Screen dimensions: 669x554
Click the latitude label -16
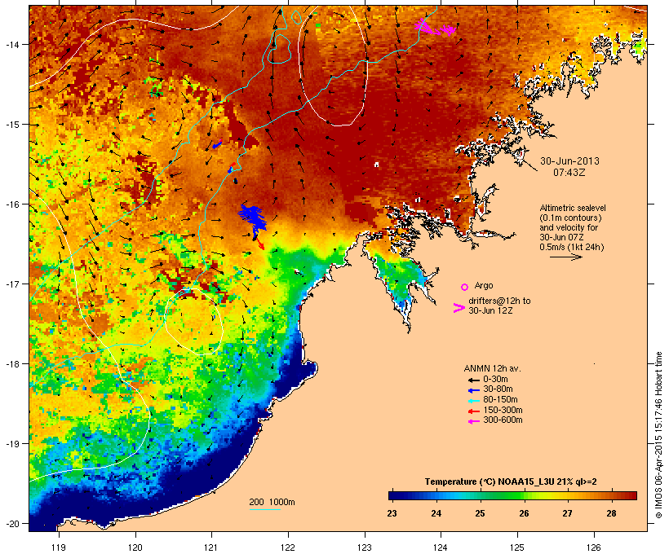pos(12,204)
